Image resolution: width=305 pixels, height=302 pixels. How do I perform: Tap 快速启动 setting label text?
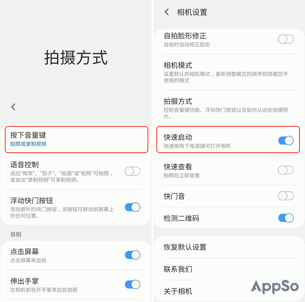178,137
